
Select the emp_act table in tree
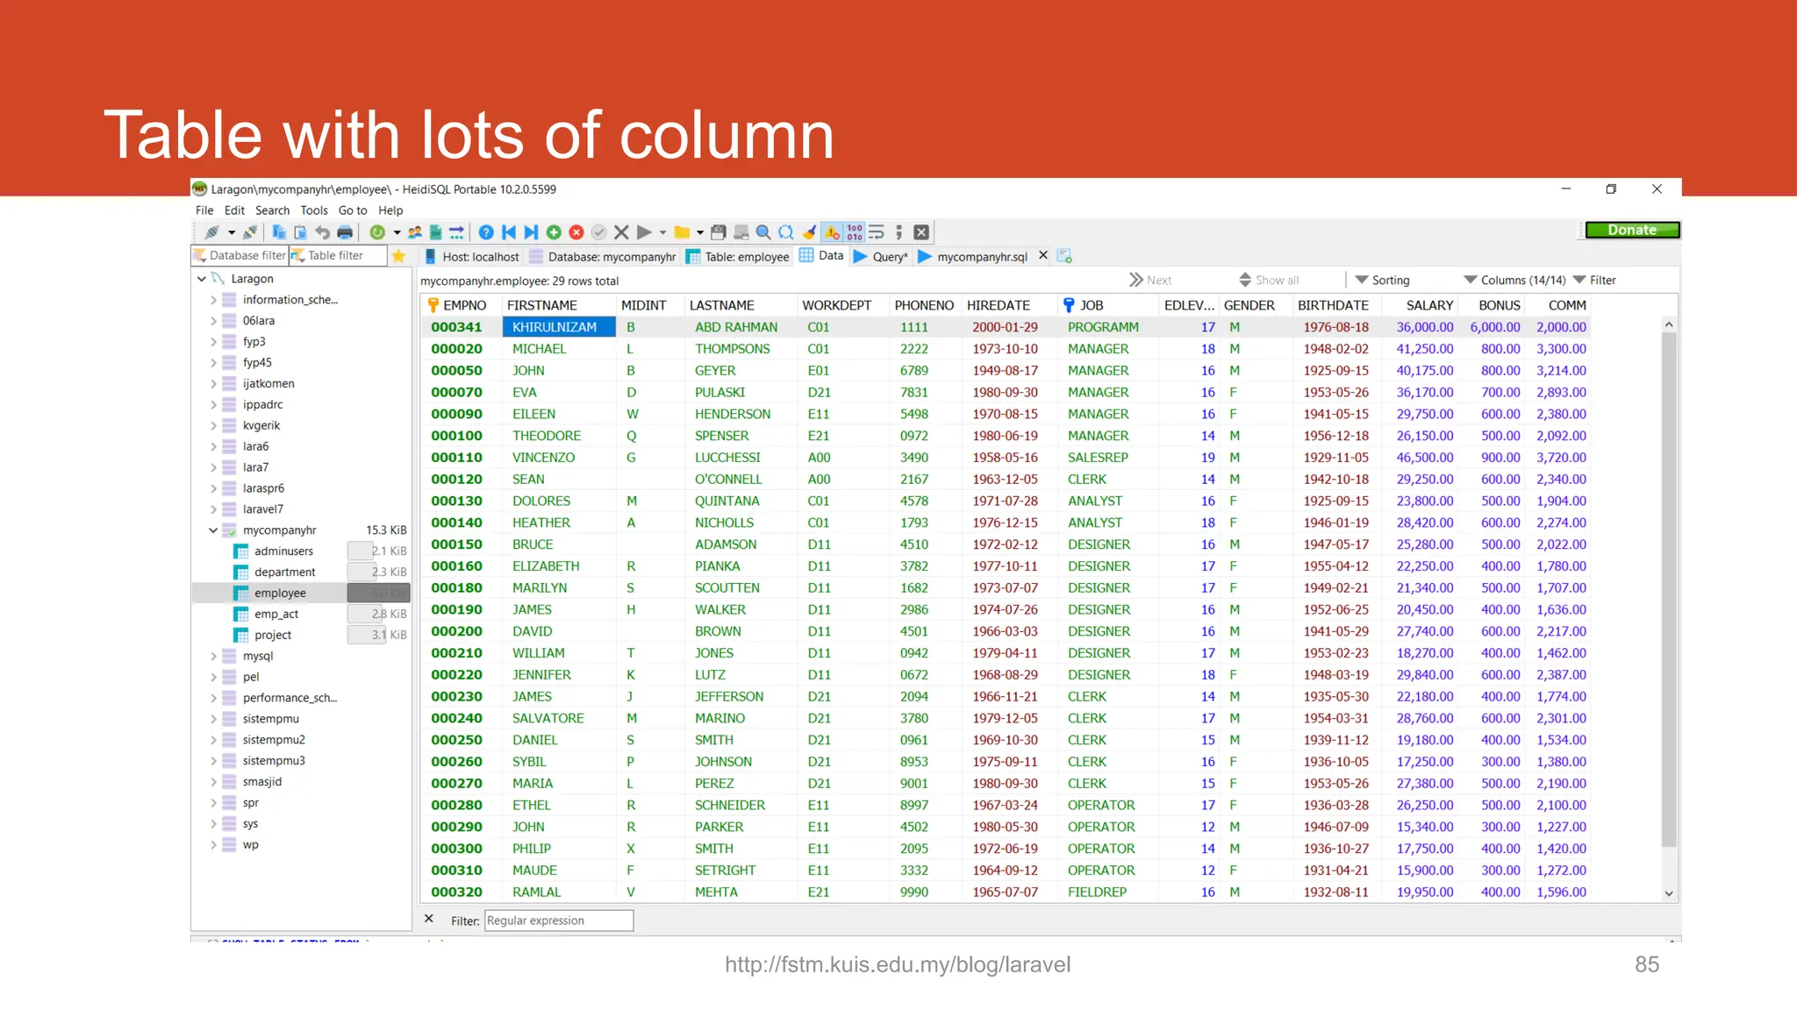[276, 615]
